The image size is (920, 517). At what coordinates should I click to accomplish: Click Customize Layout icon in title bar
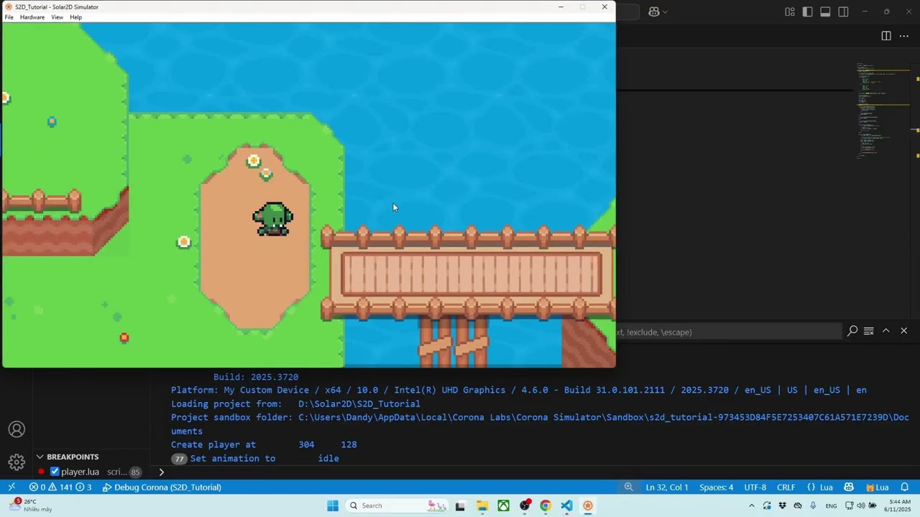(790, 11)
